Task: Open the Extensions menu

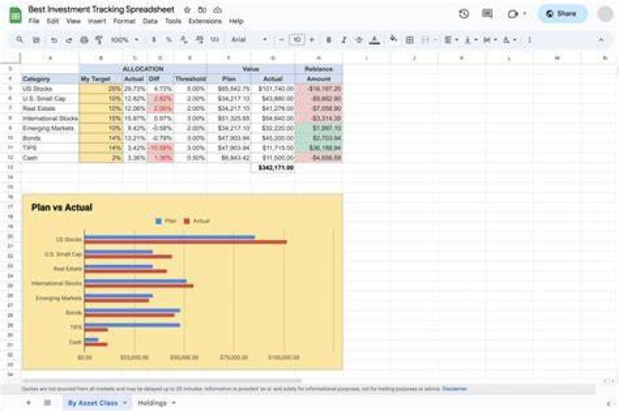Action: pyautogui.click(x=205, y=21)
